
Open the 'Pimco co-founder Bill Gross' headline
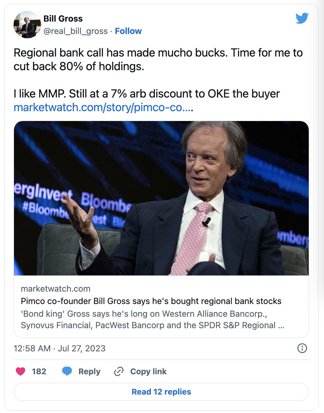151,301
